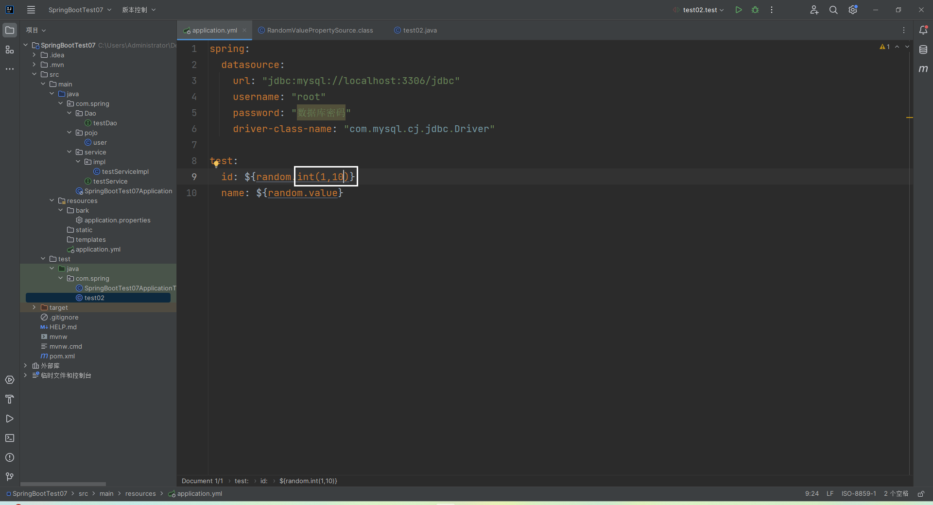Expand the .mvn folder
Image resolution: width=933 pixels, height=505 pixels.
34,65
